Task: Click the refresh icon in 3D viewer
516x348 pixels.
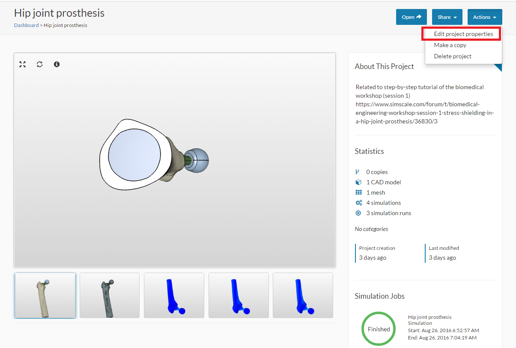Action: pyautogui.click(x=40, y=64)
